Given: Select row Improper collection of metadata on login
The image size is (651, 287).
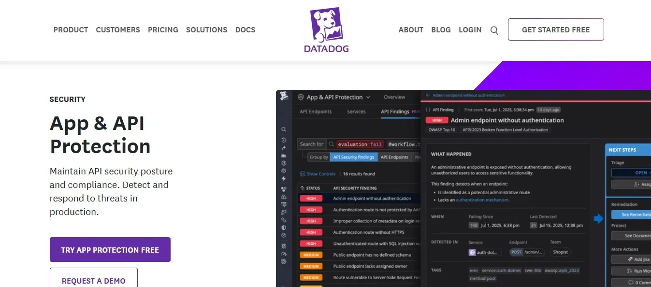Looking at the screenshot, I should [359, 221].
